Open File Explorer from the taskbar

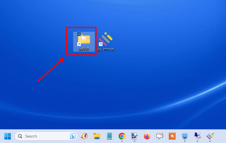(97, 136)
